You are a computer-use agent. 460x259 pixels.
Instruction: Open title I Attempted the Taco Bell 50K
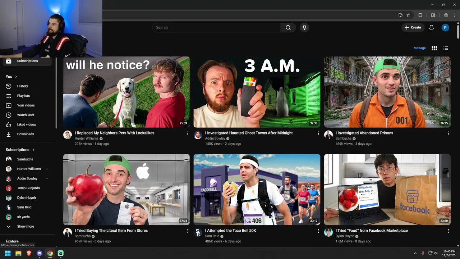pyautogui.click(x=231, y=231)
